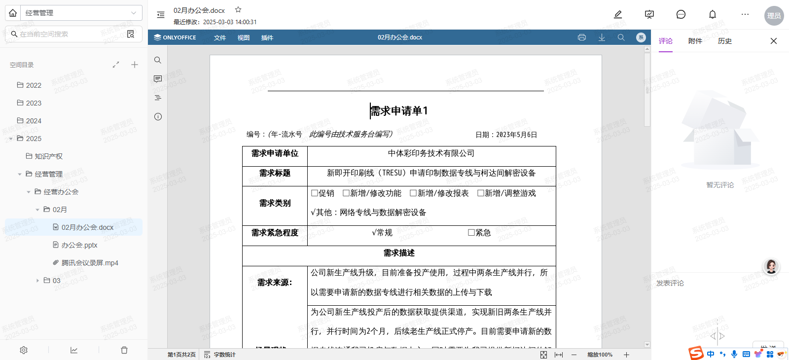Click the √常规 checked option
Image resolution: width=789 pixels, height=360 pixels.
click(382, 233)
